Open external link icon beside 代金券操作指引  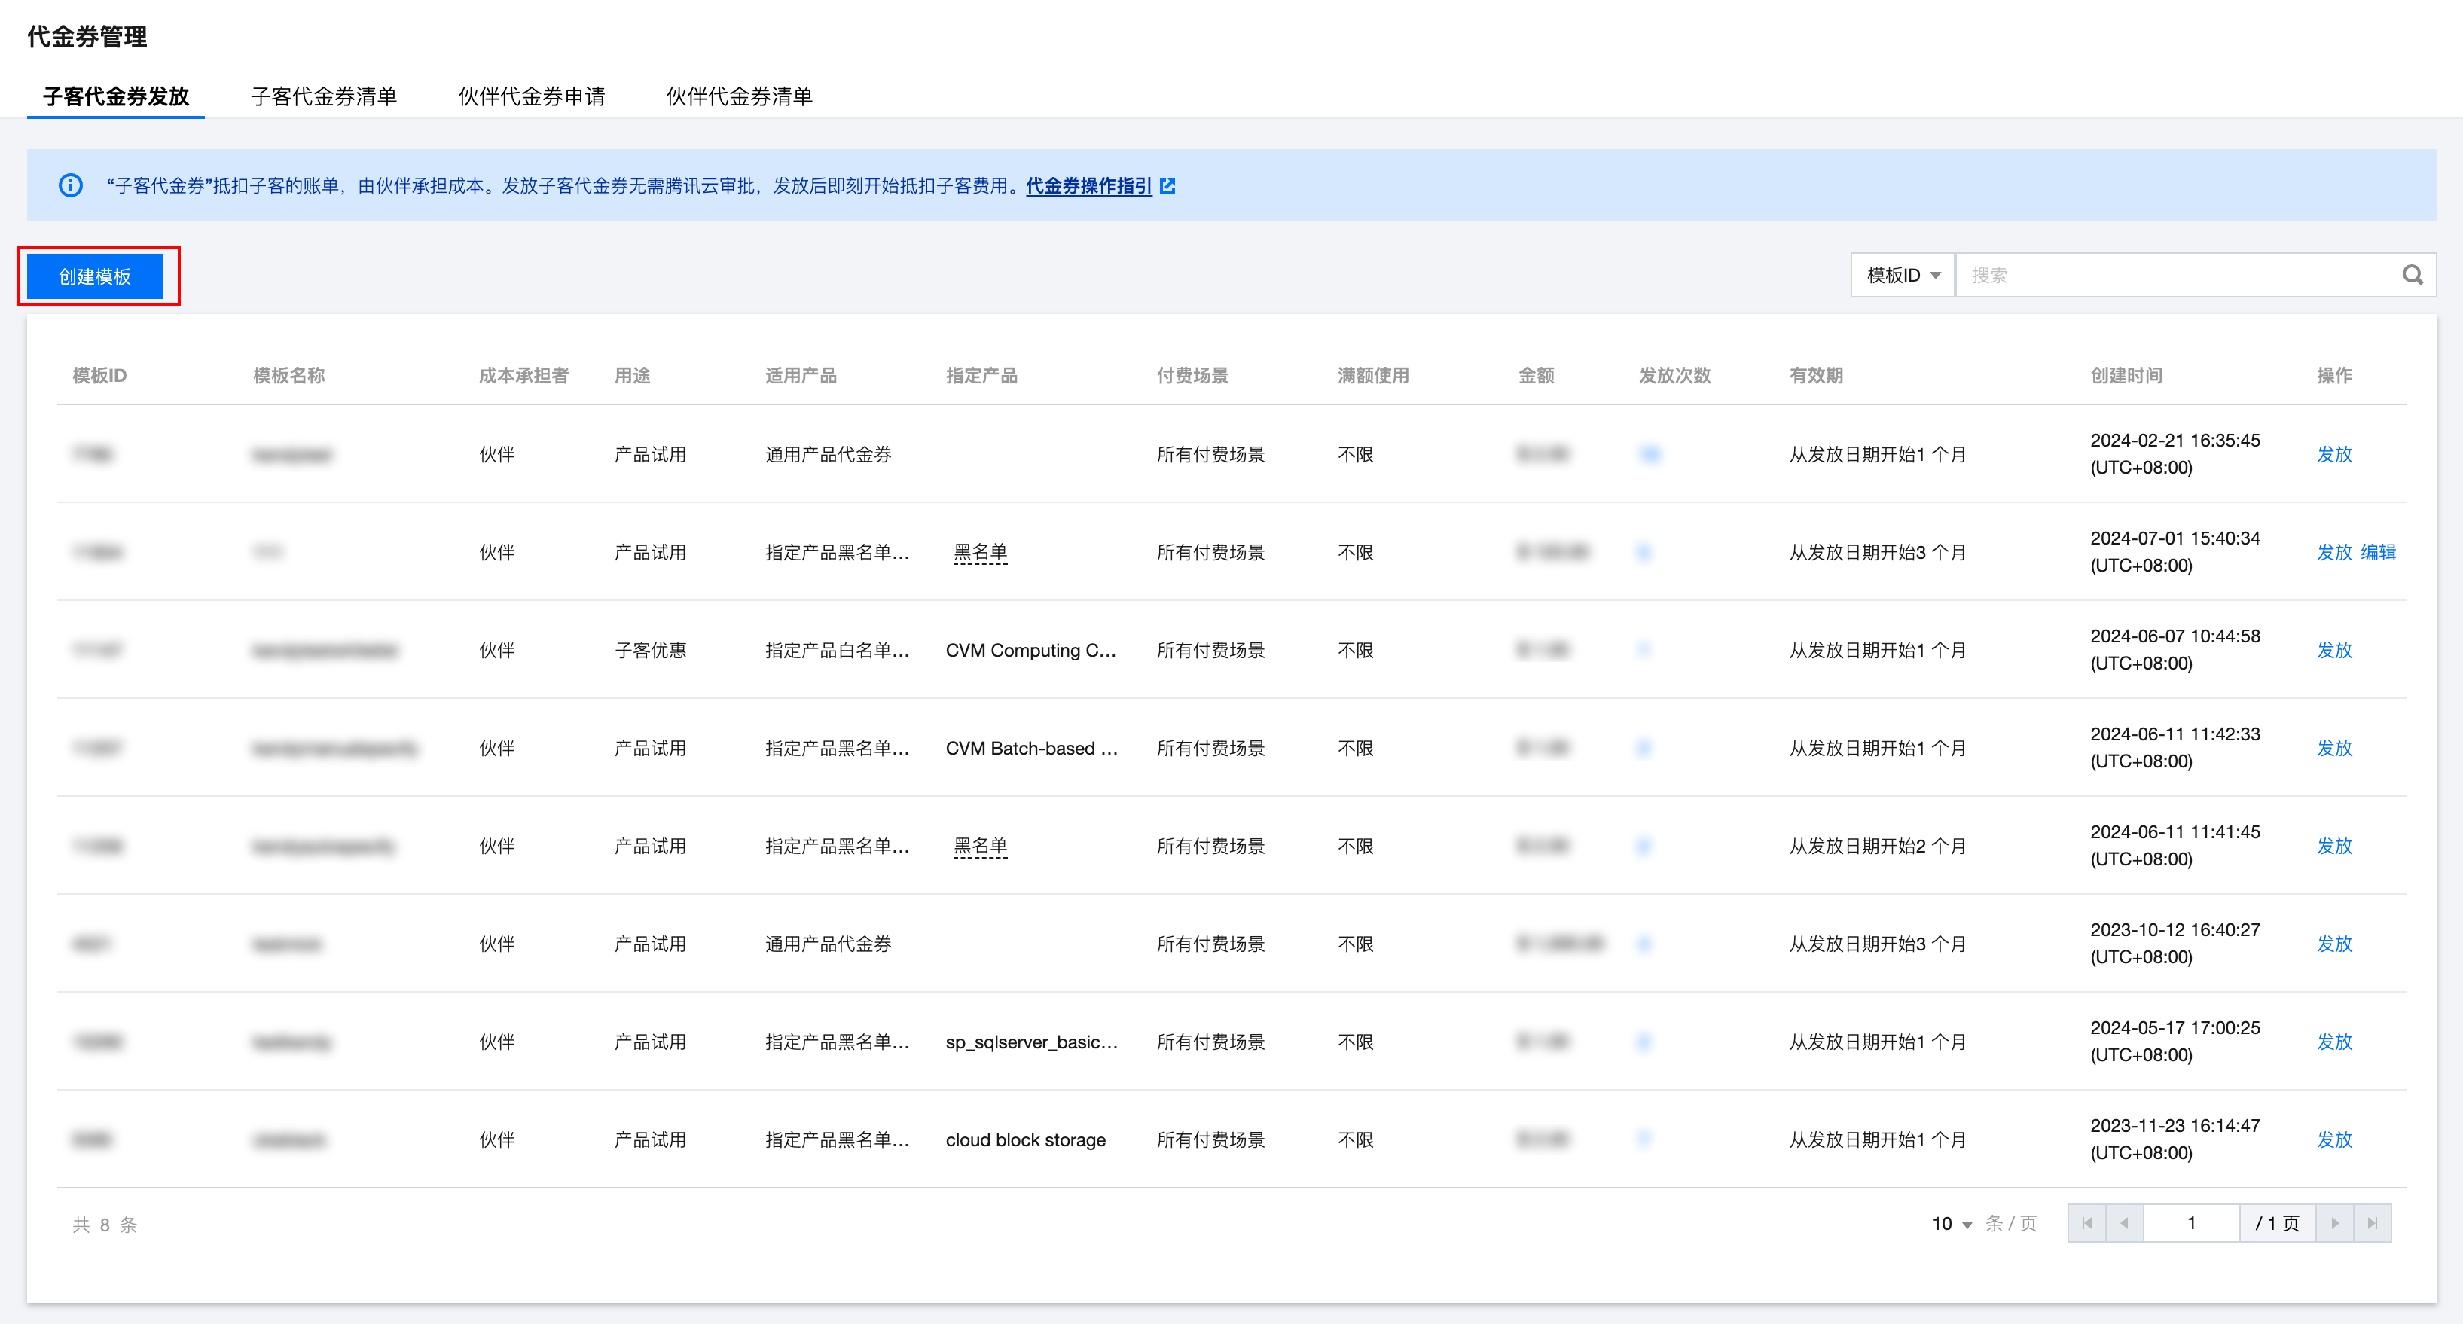1167,185
